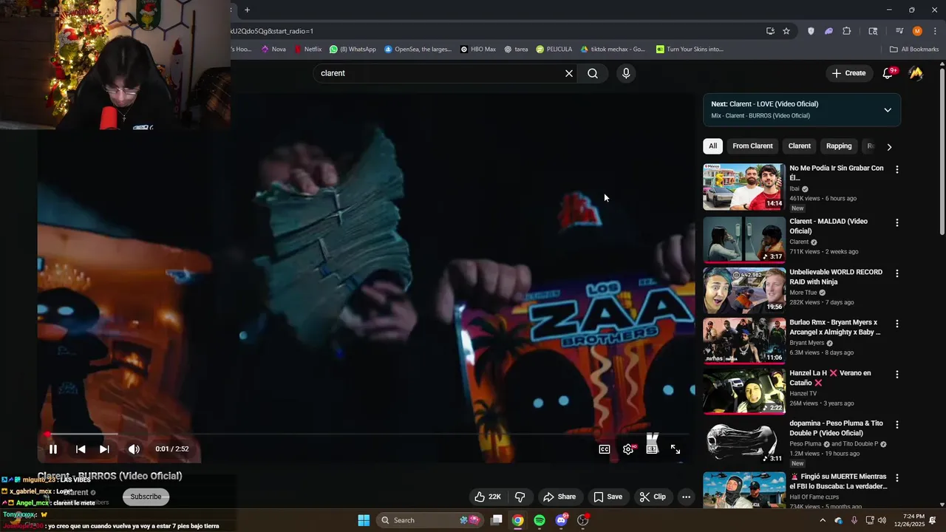Screen dimensions: 946x532
Task: Open the Create menu
Action: (848, 73)
